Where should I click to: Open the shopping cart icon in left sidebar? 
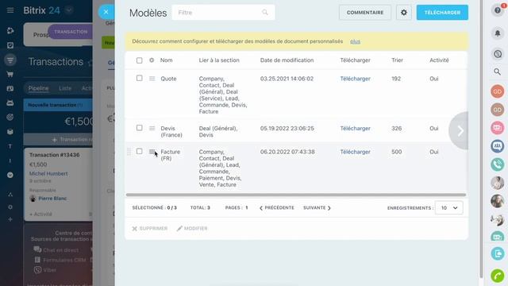click(10, 74)
